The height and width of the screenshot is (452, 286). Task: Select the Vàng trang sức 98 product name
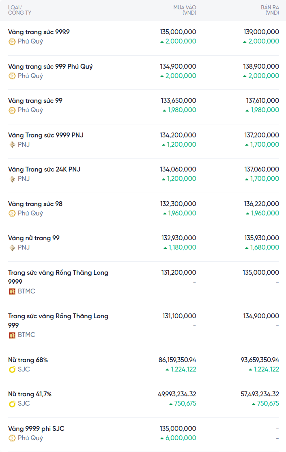point(35,204)
